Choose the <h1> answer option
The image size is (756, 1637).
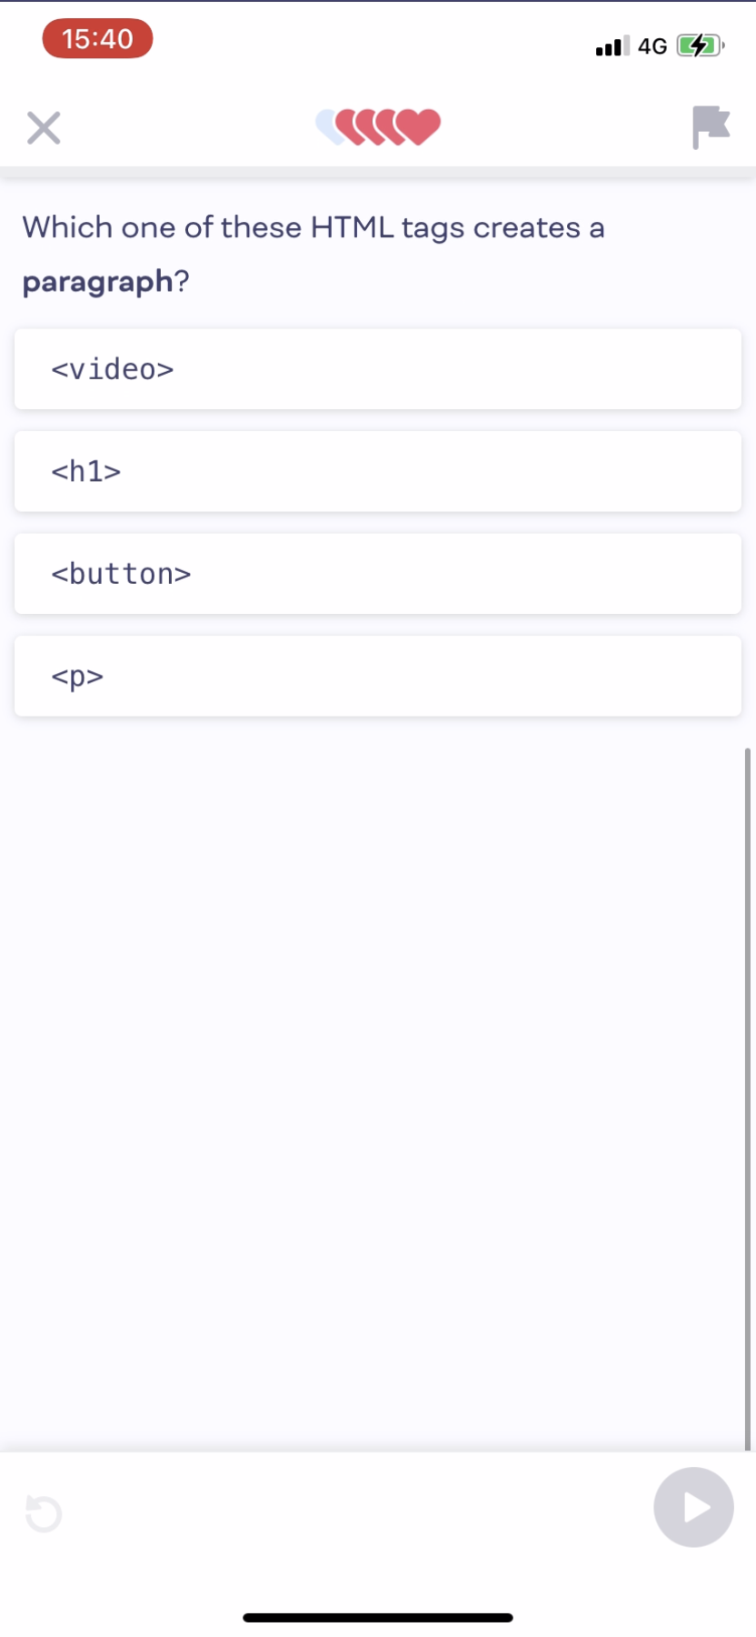(378, 472)
